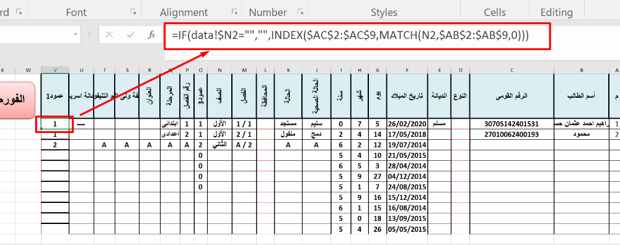Click the ابتدائى stage cell
The height and width of the screenshot is (245, 620).
170,124
